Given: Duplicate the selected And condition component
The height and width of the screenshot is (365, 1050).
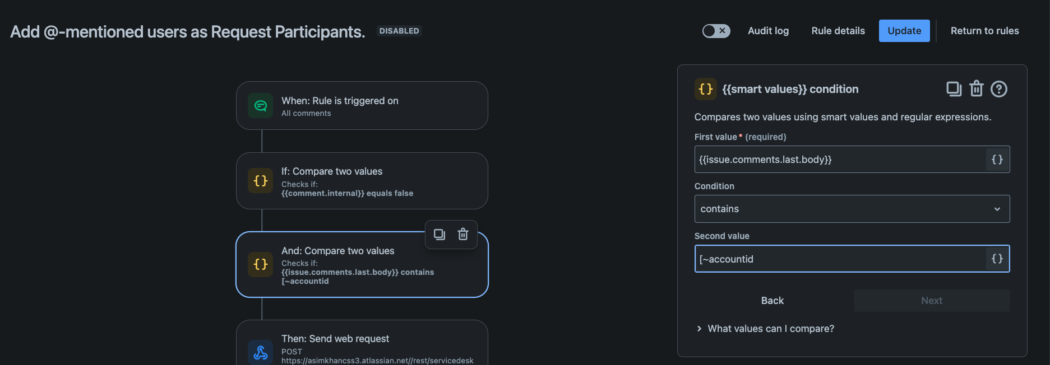Looking at the screenshot, I should click(440, 234).
